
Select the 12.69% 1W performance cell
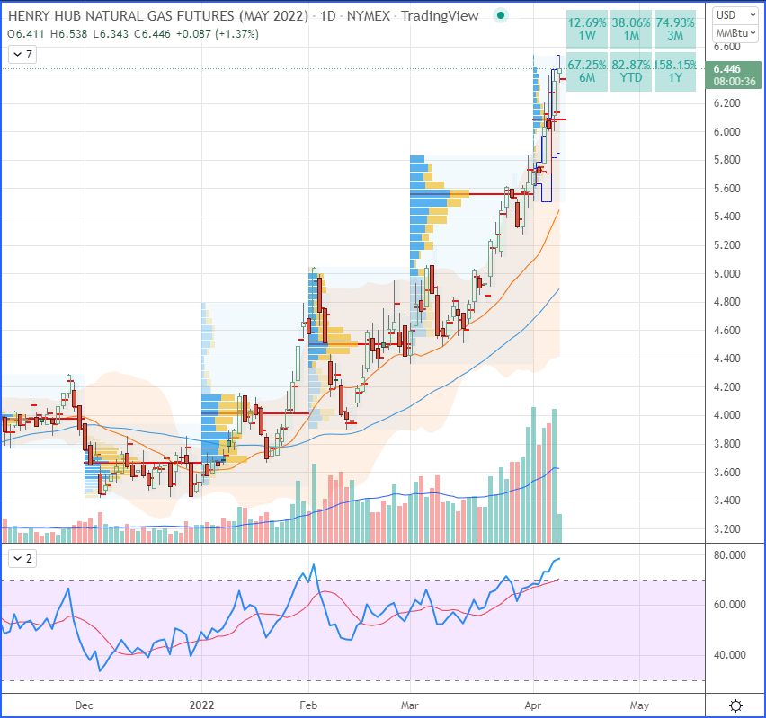(587, 30)
